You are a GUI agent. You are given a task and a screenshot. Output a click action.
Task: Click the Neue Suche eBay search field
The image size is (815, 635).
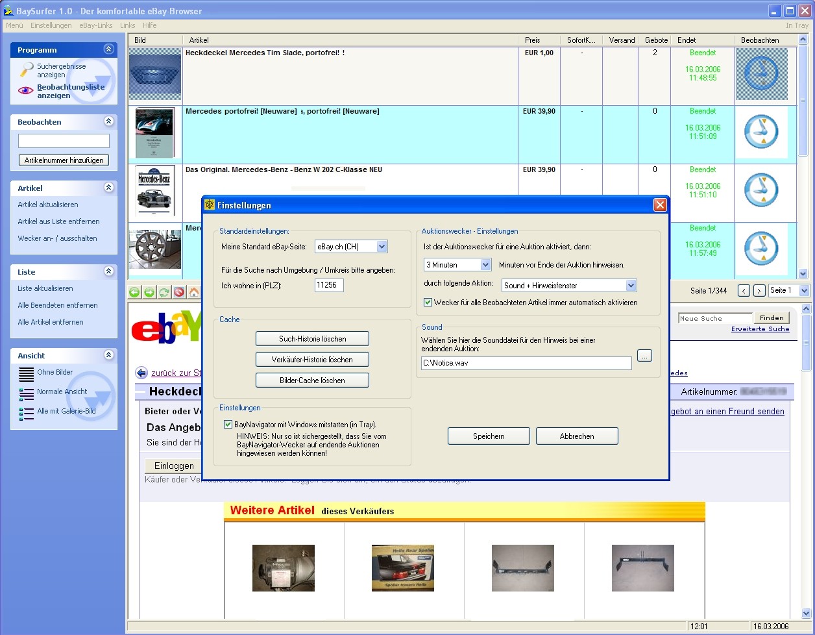point(715,318)
